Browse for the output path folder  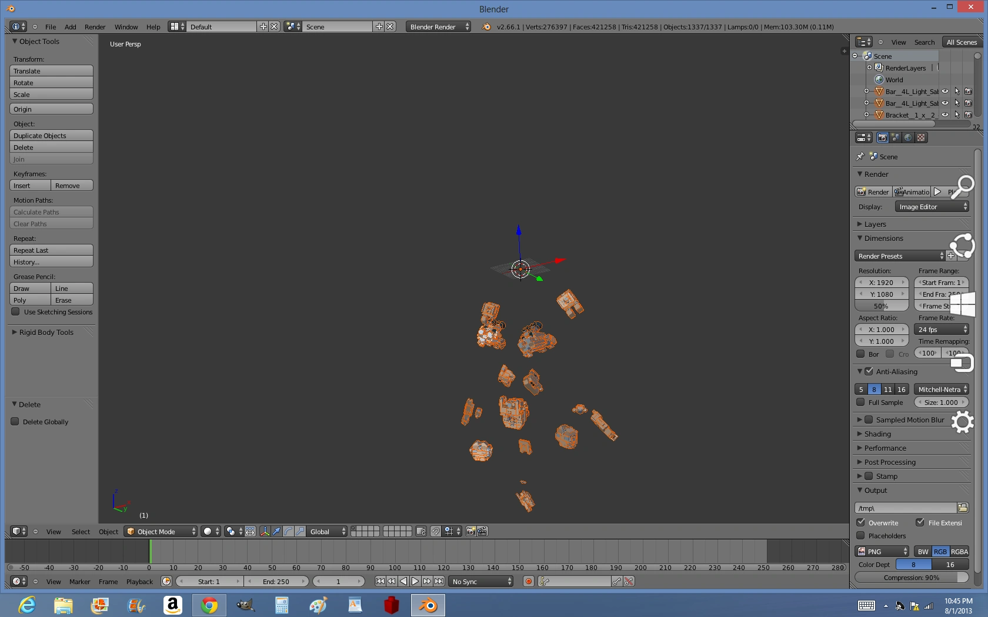pyautogui.click(x=963, y=508)
